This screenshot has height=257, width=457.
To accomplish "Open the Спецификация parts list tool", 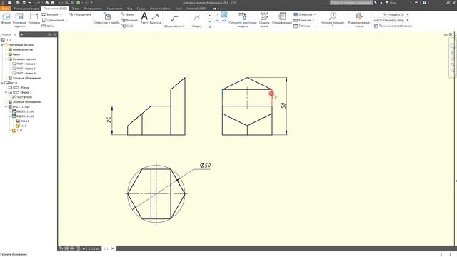I will point(282,19).
